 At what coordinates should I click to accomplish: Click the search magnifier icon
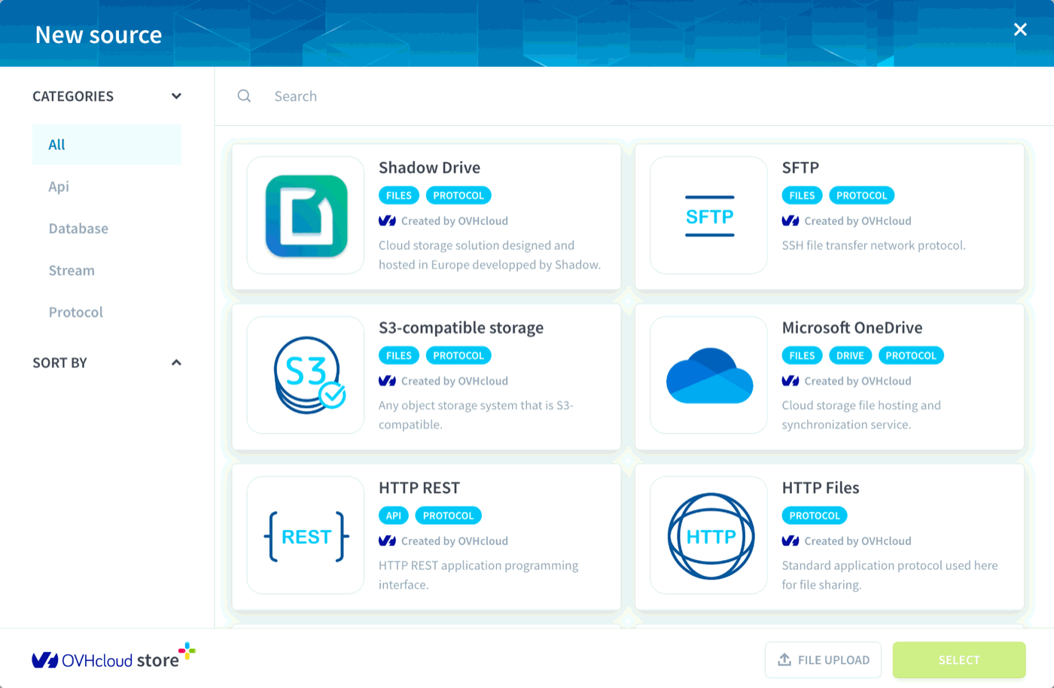[x=244, y=96]
